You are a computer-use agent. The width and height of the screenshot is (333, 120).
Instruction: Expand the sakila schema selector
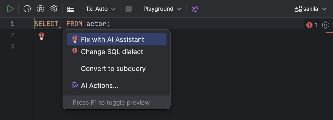coord(310,9)
